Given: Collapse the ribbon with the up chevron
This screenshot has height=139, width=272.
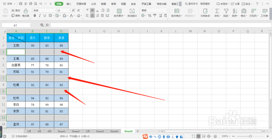Looking at the screenshot, I should [x=267, y=4].
